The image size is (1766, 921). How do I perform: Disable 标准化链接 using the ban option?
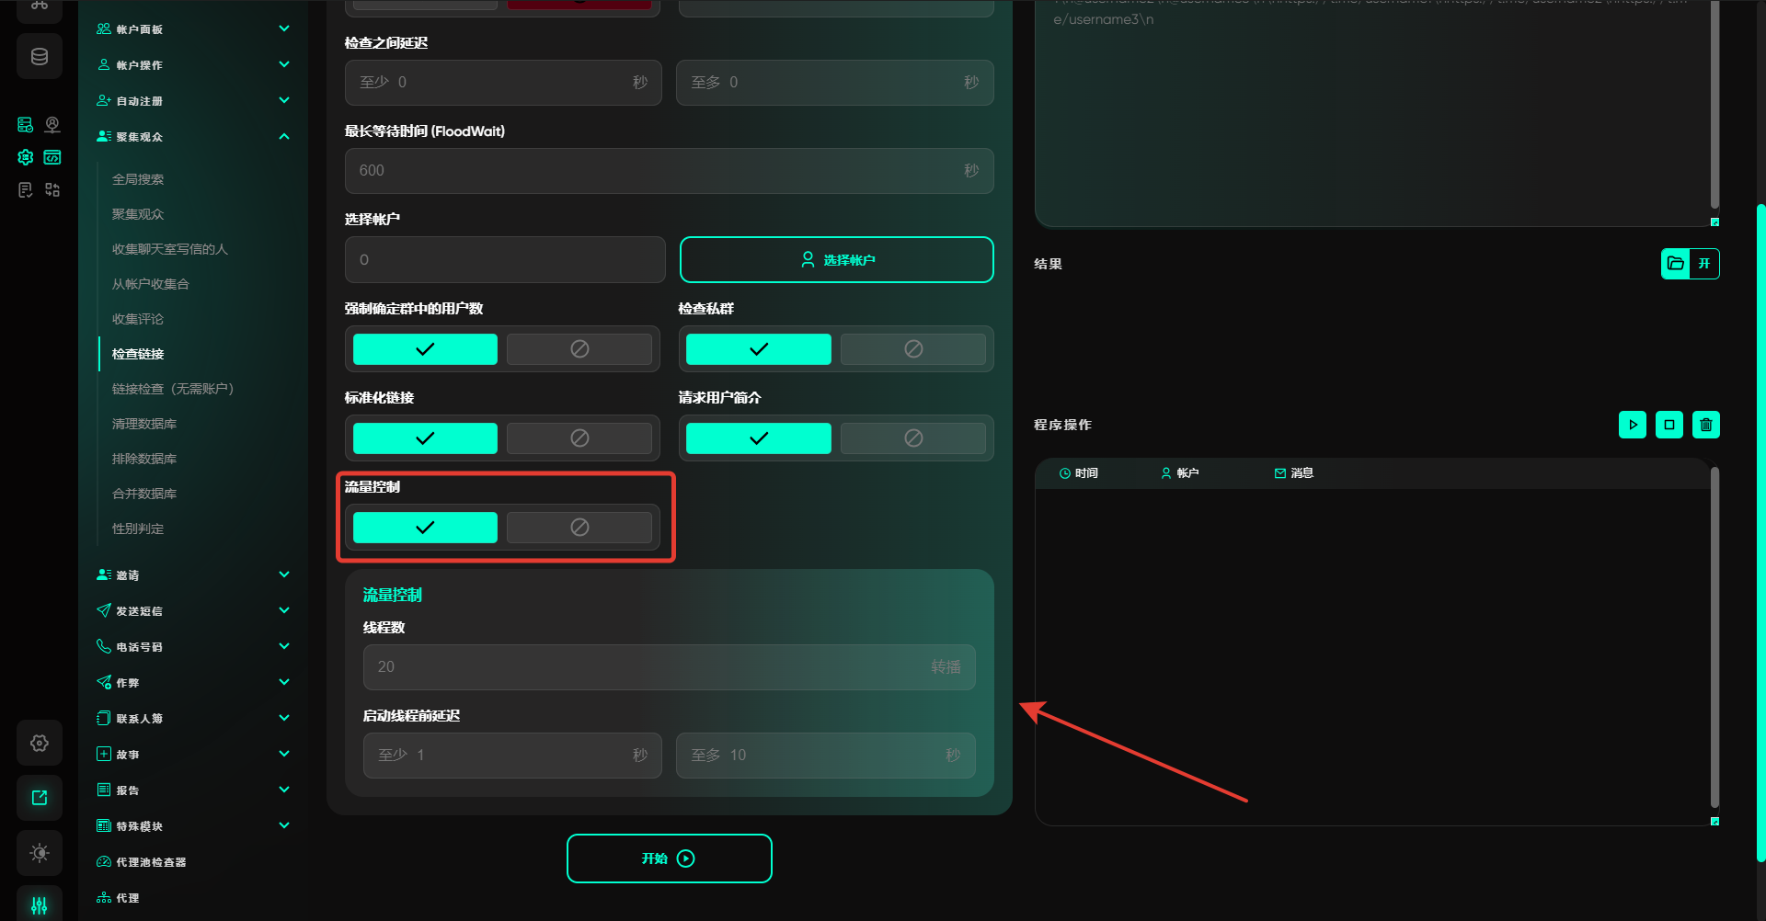click(579, 438)
